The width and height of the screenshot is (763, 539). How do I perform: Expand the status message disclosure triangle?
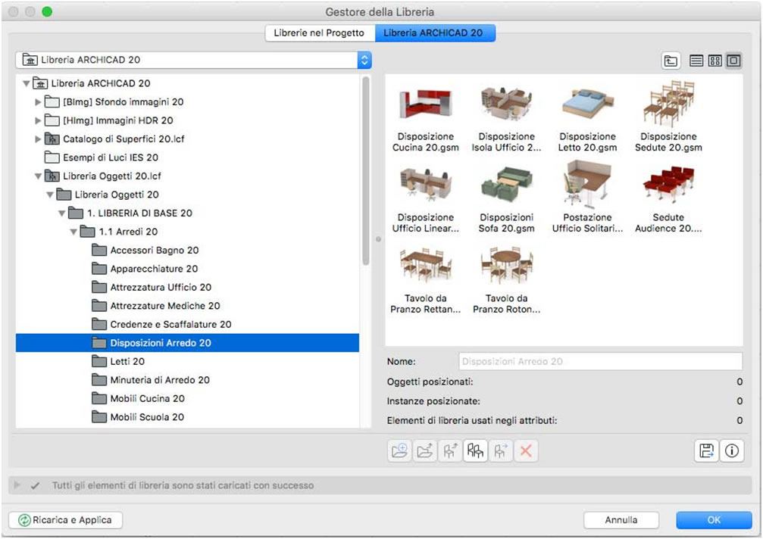point(17,485)
